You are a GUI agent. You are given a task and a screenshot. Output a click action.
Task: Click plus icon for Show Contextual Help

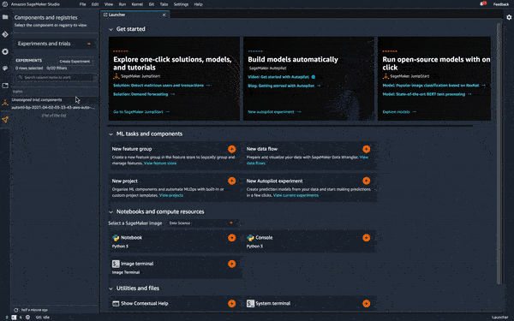pos(232,304)
